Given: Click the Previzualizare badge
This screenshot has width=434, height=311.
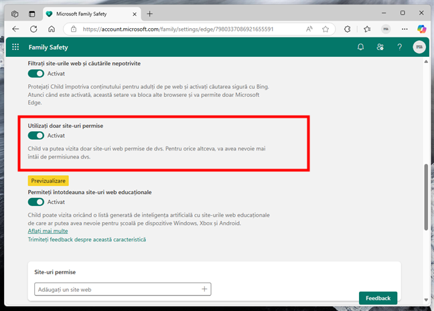Looking at the screenshot, I should (48, 181).
